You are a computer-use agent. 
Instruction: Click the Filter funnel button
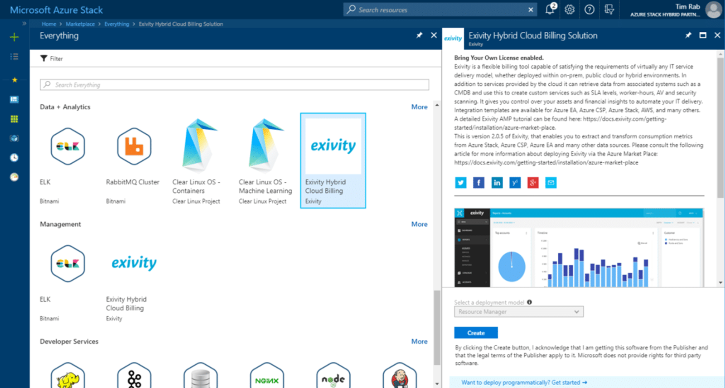click(x=51, y=58)
